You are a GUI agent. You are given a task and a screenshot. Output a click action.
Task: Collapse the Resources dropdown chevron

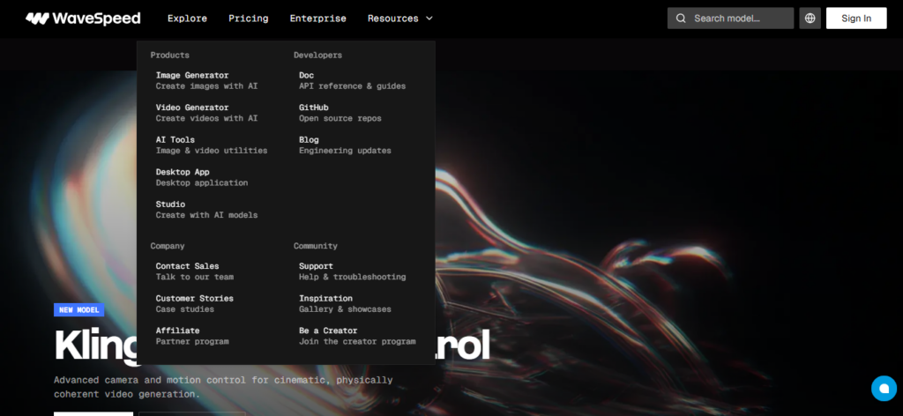[429, 19]
